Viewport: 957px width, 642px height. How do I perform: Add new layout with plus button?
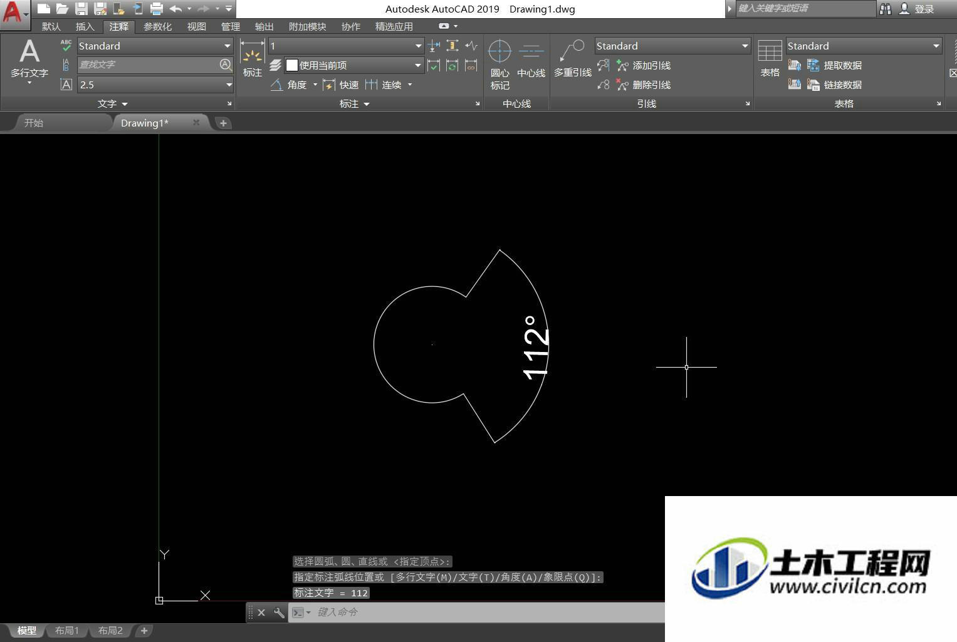pos(144,630)
